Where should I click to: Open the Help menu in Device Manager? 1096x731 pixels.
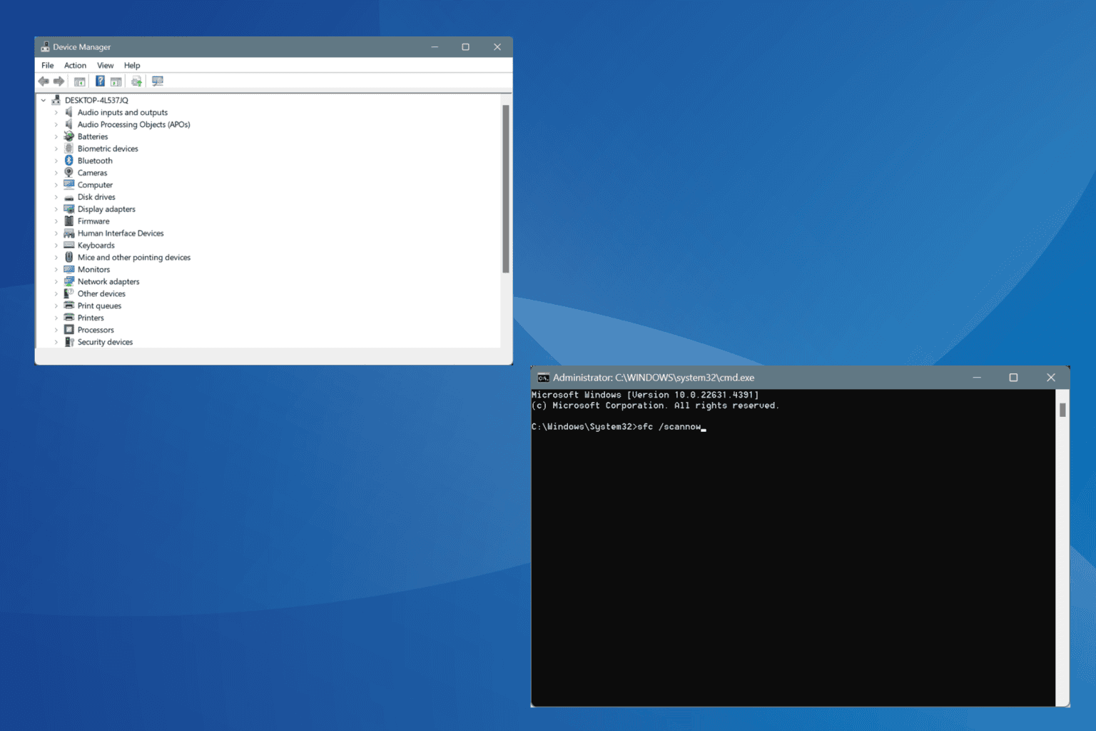tap(132, 66)
